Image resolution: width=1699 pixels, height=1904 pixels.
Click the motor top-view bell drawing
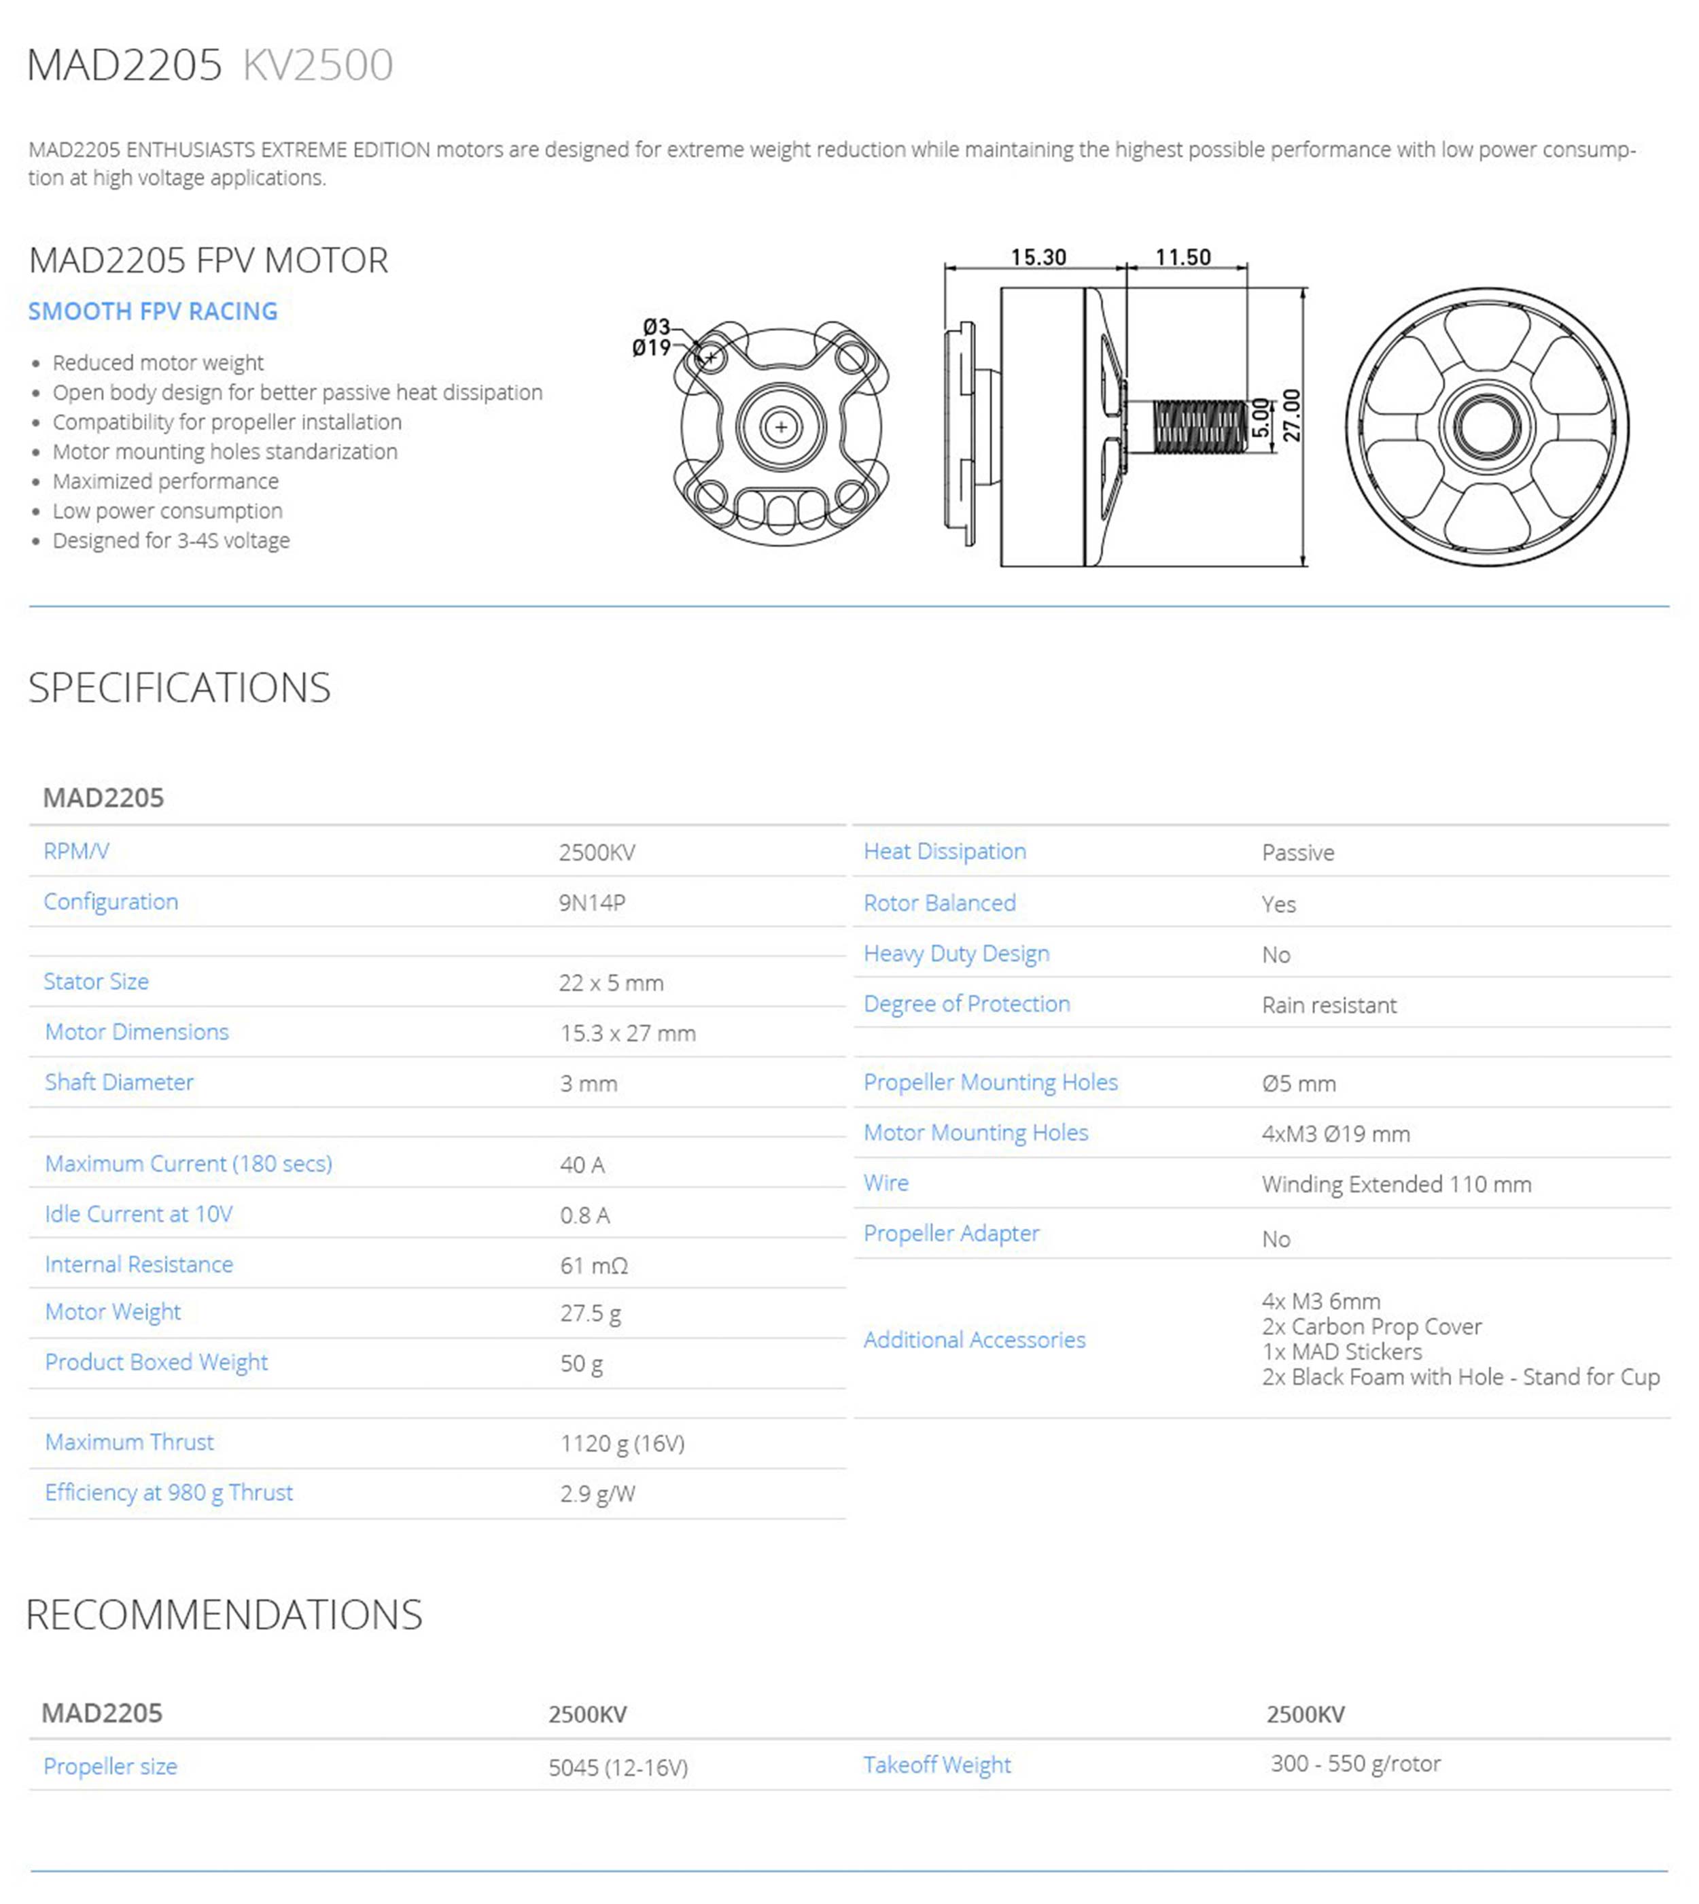click(1486, 427)
